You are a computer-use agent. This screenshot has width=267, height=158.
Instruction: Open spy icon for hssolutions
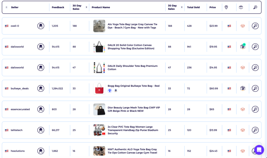(x=41, y=151)
